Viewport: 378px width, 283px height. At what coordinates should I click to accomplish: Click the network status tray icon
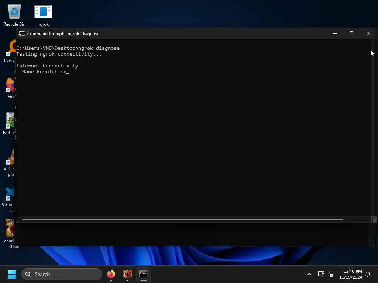pyautogui.click(x=321, y=274)
